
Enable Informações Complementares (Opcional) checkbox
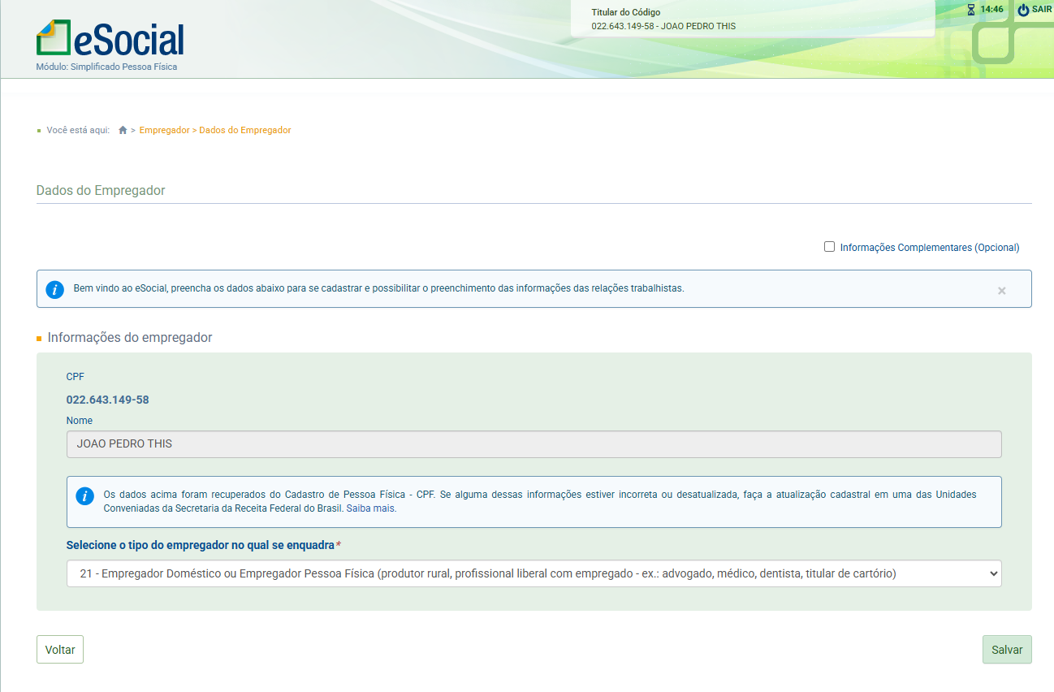coord(829,247)
